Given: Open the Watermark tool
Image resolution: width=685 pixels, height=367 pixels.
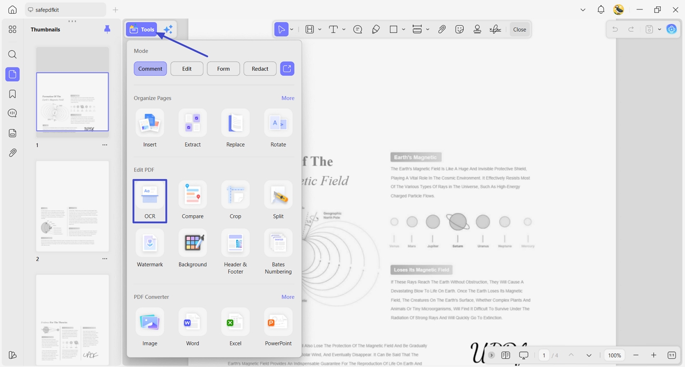Looking at the screenshot, I should [150, 248].
